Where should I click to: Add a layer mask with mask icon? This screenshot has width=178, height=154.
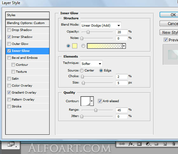pos(139,144)
